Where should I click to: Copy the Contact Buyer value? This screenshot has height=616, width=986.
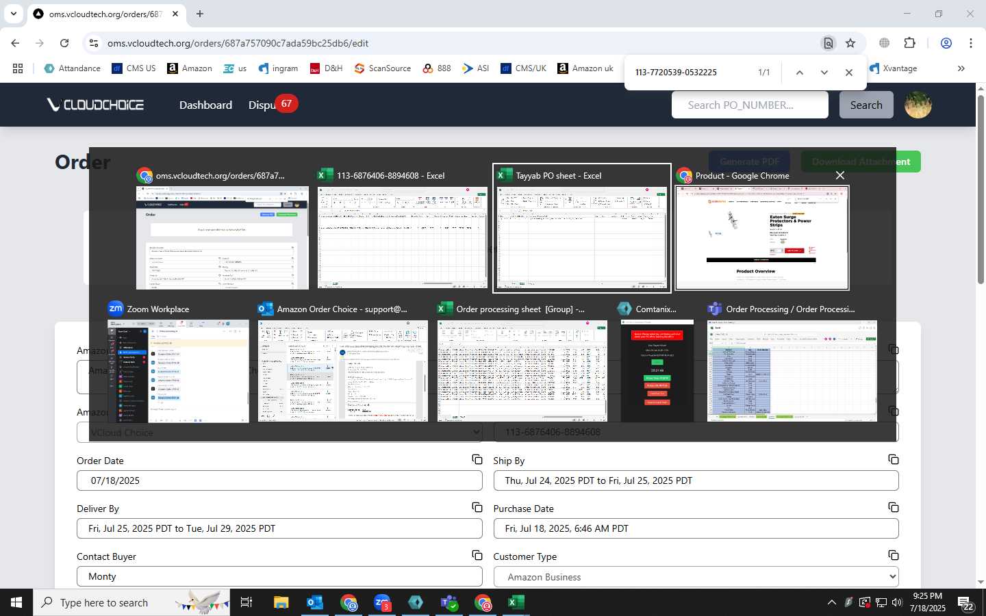point(477,555)
